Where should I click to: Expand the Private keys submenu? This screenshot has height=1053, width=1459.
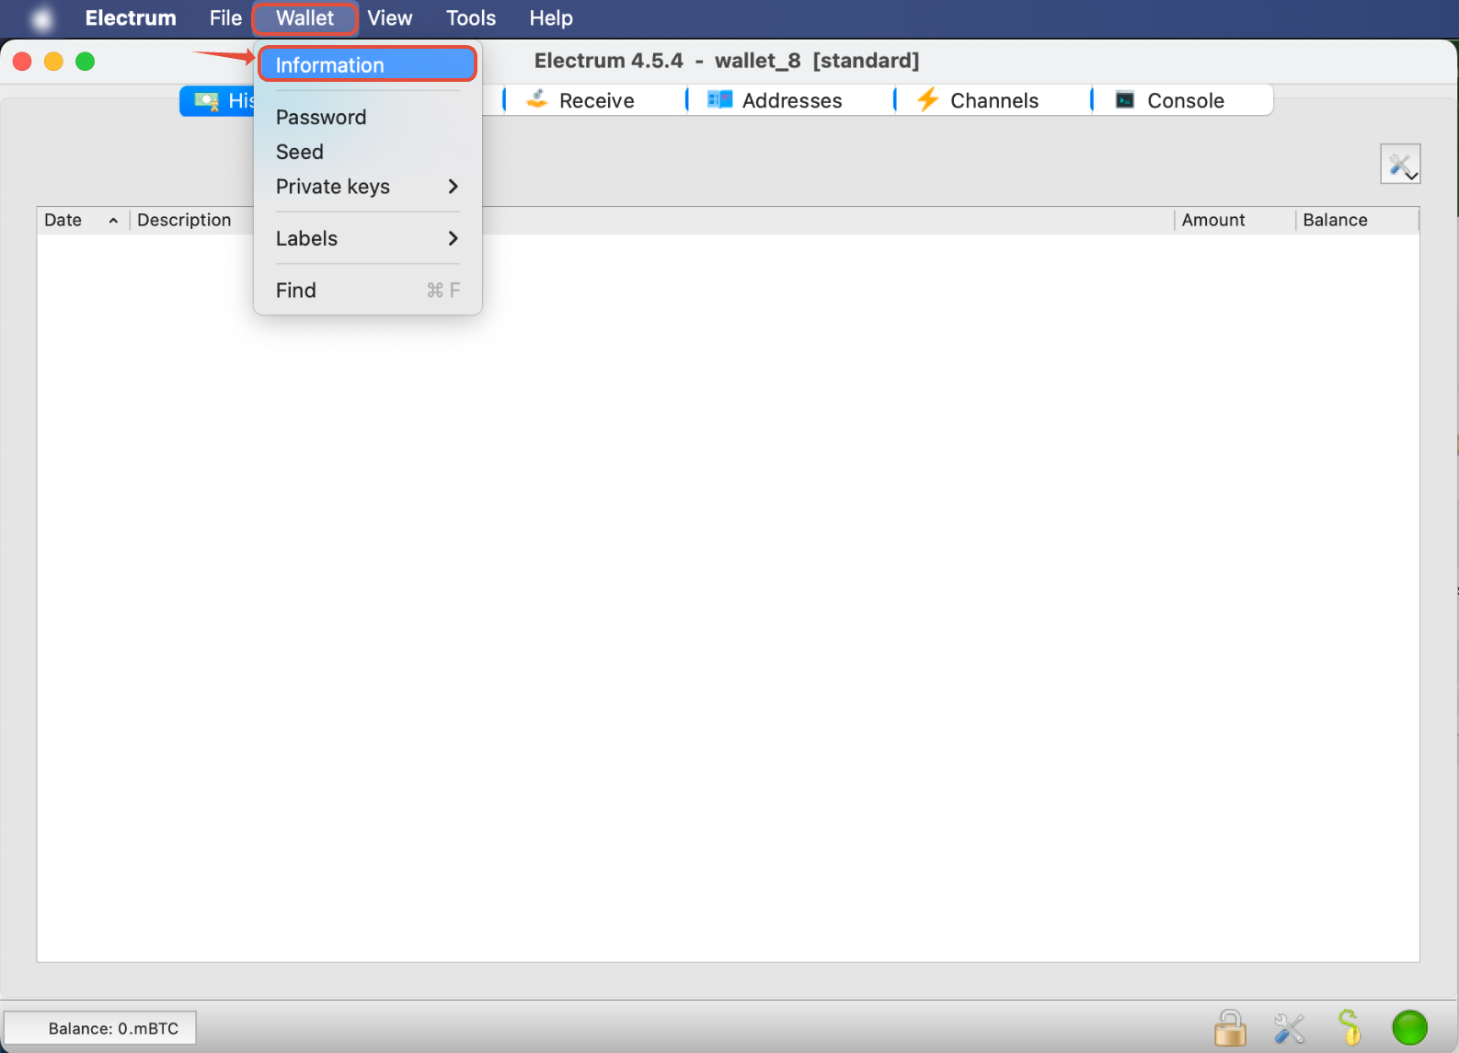pyautogui.click(x=367, y=187)
